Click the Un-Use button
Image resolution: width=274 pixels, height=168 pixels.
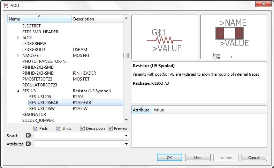(226, 158)
